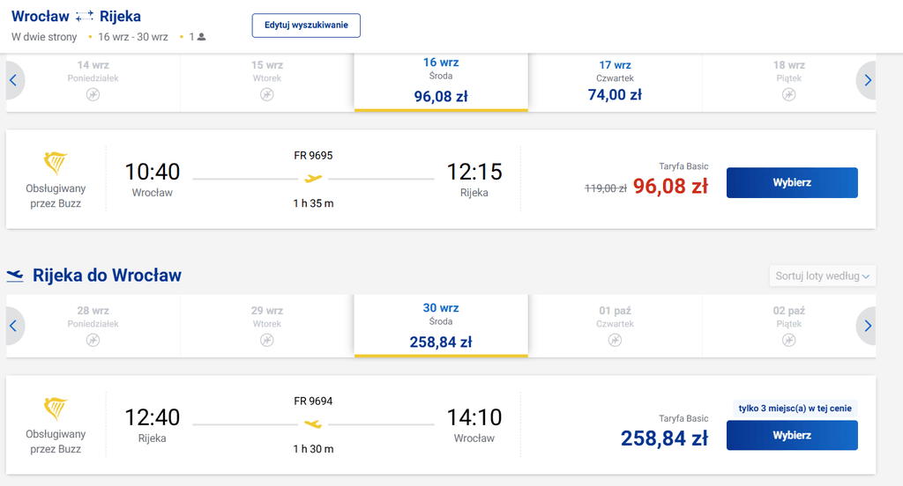Viewport: 903px width, 486px height.
Task: Click the plane icon under FR 9695
Action: point(313,179)
